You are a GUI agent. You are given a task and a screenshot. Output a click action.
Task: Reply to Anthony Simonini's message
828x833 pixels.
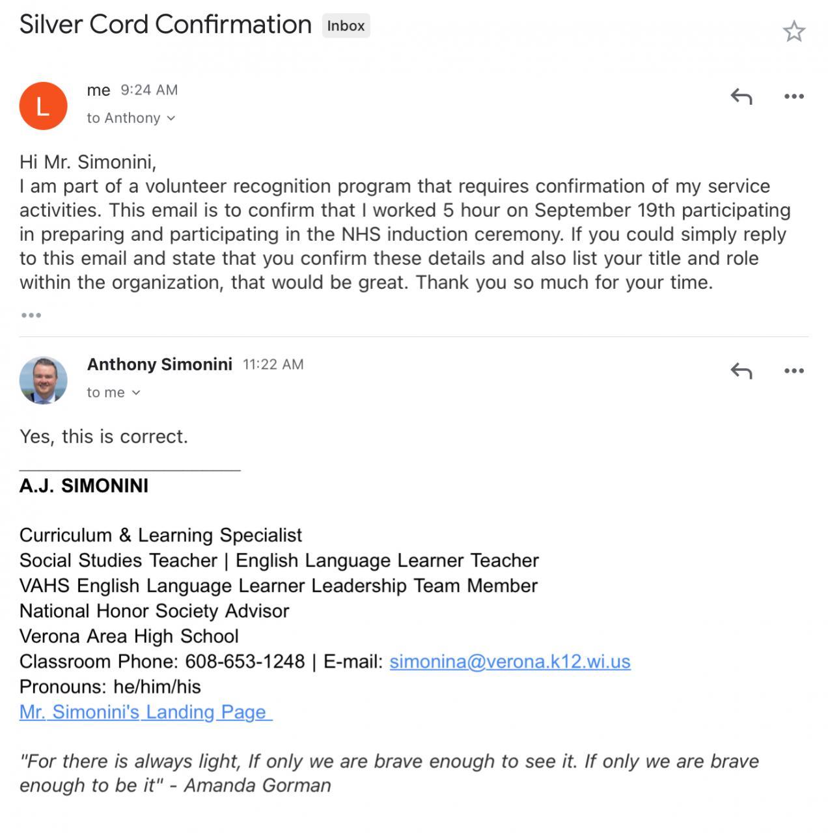tap(741, 371)
